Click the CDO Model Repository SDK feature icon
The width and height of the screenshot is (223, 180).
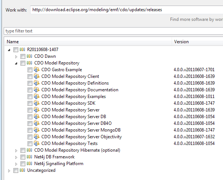[x=36, y=103]
